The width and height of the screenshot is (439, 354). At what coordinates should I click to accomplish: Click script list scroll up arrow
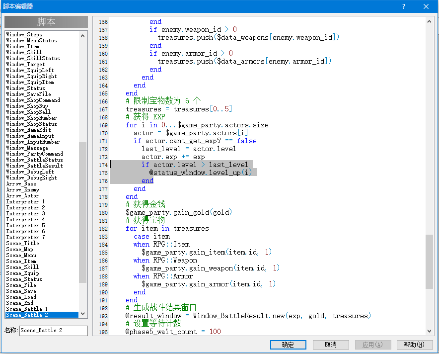[82, 36]
